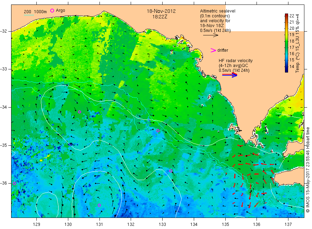Click longitude axis label 129

(37, 224)
